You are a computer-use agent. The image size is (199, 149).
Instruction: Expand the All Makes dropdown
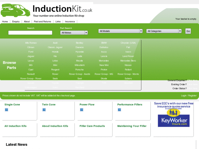pyautogui.click(x=74, y=33)
